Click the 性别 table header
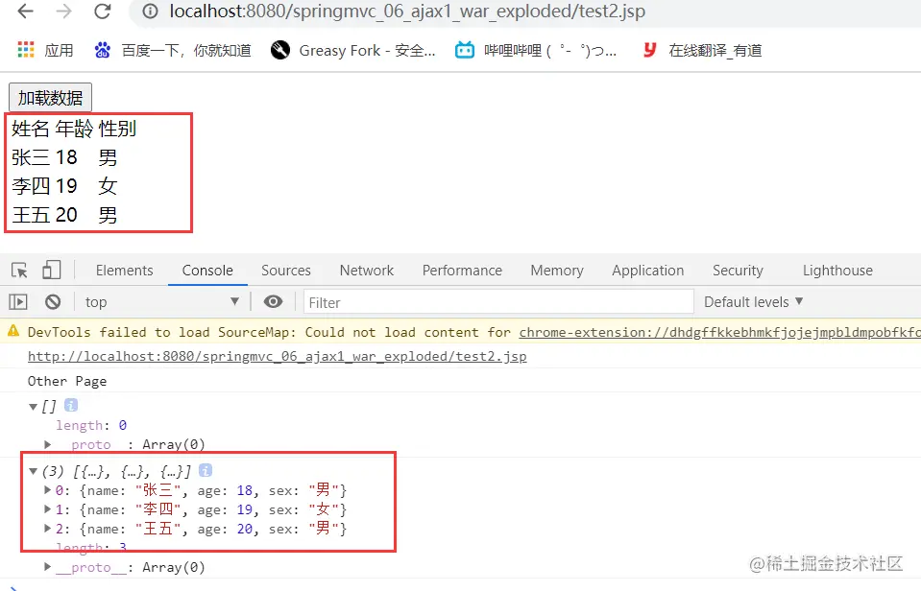 [x=117, y=129]
